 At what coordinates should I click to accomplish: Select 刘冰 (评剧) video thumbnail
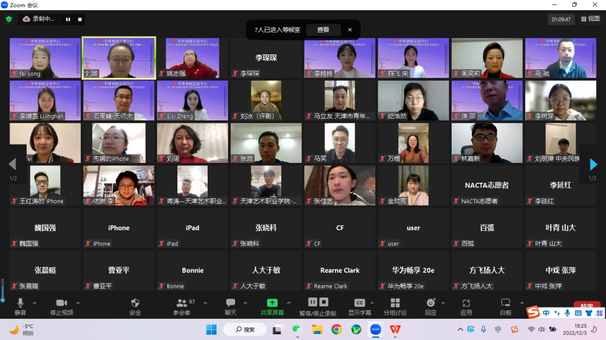coord(266,101)
